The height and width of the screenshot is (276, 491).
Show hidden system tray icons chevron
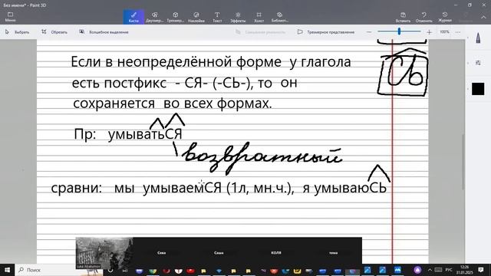(430, 270)
